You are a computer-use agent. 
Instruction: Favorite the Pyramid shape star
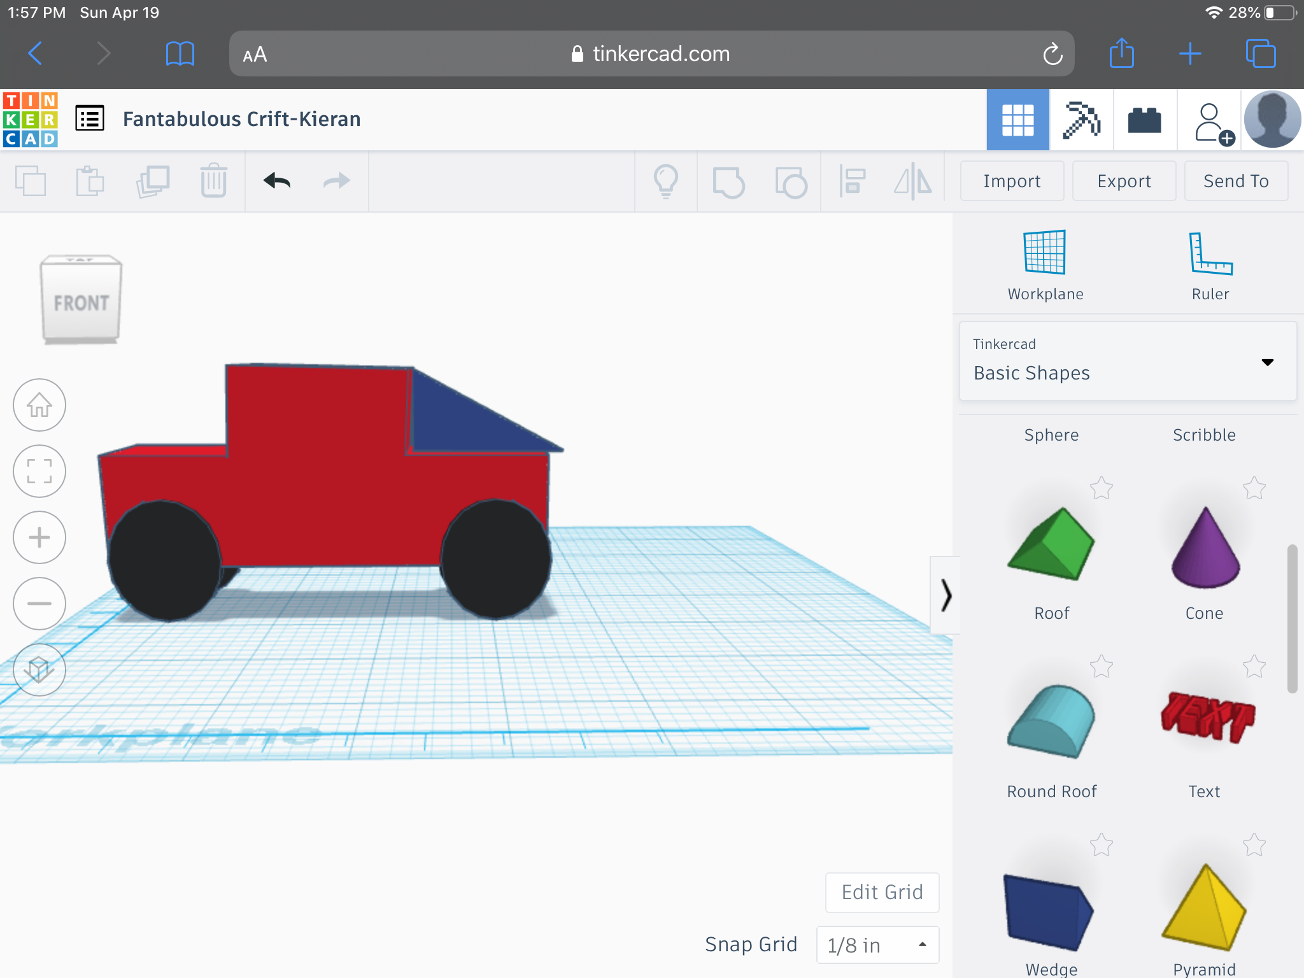tap(1254, 845)
